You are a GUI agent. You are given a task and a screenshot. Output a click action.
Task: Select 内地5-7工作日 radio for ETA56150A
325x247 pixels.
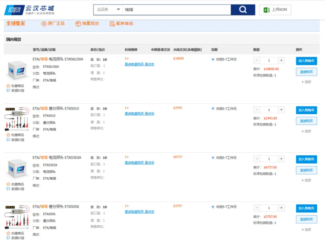point(213,59)
